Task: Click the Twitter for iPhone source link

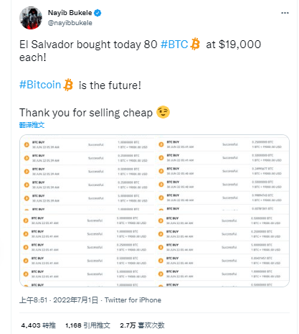Action: 133,300
